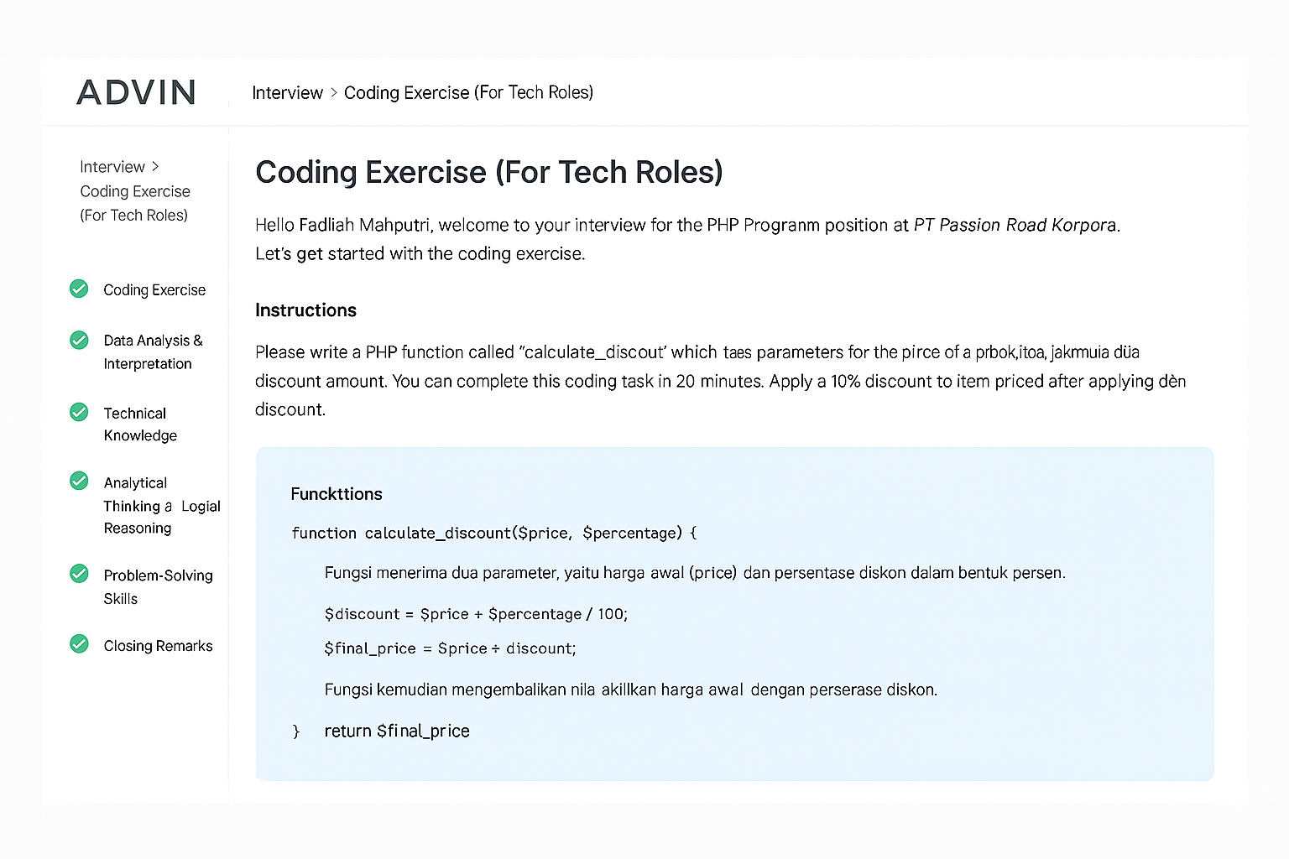
Task: Click green checkmark beside Coding Exercise
Action: (x=79, y=289)
